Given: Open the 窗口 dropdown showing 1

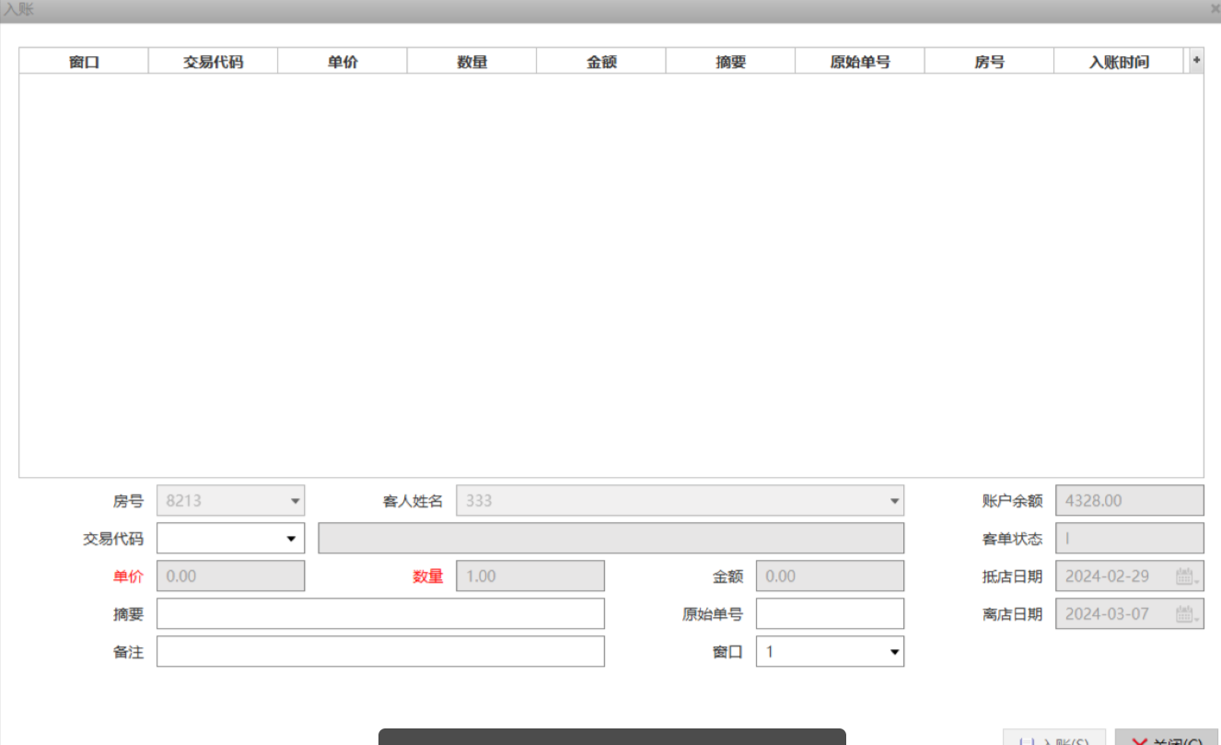Looking at the screenshot, I should (892, 652).
